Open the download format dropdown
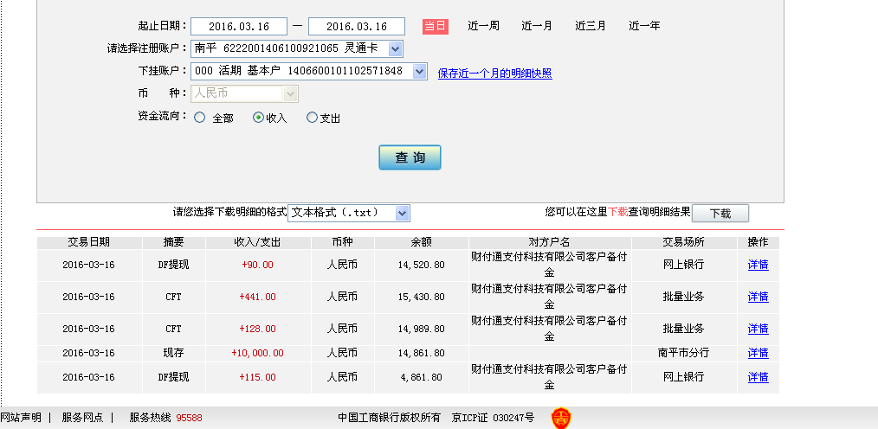Viewport: 878px width, 429px height. pos(401,213)
